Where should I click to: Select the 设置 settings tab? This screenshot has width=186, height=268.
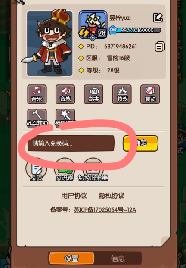pos(71,258)
